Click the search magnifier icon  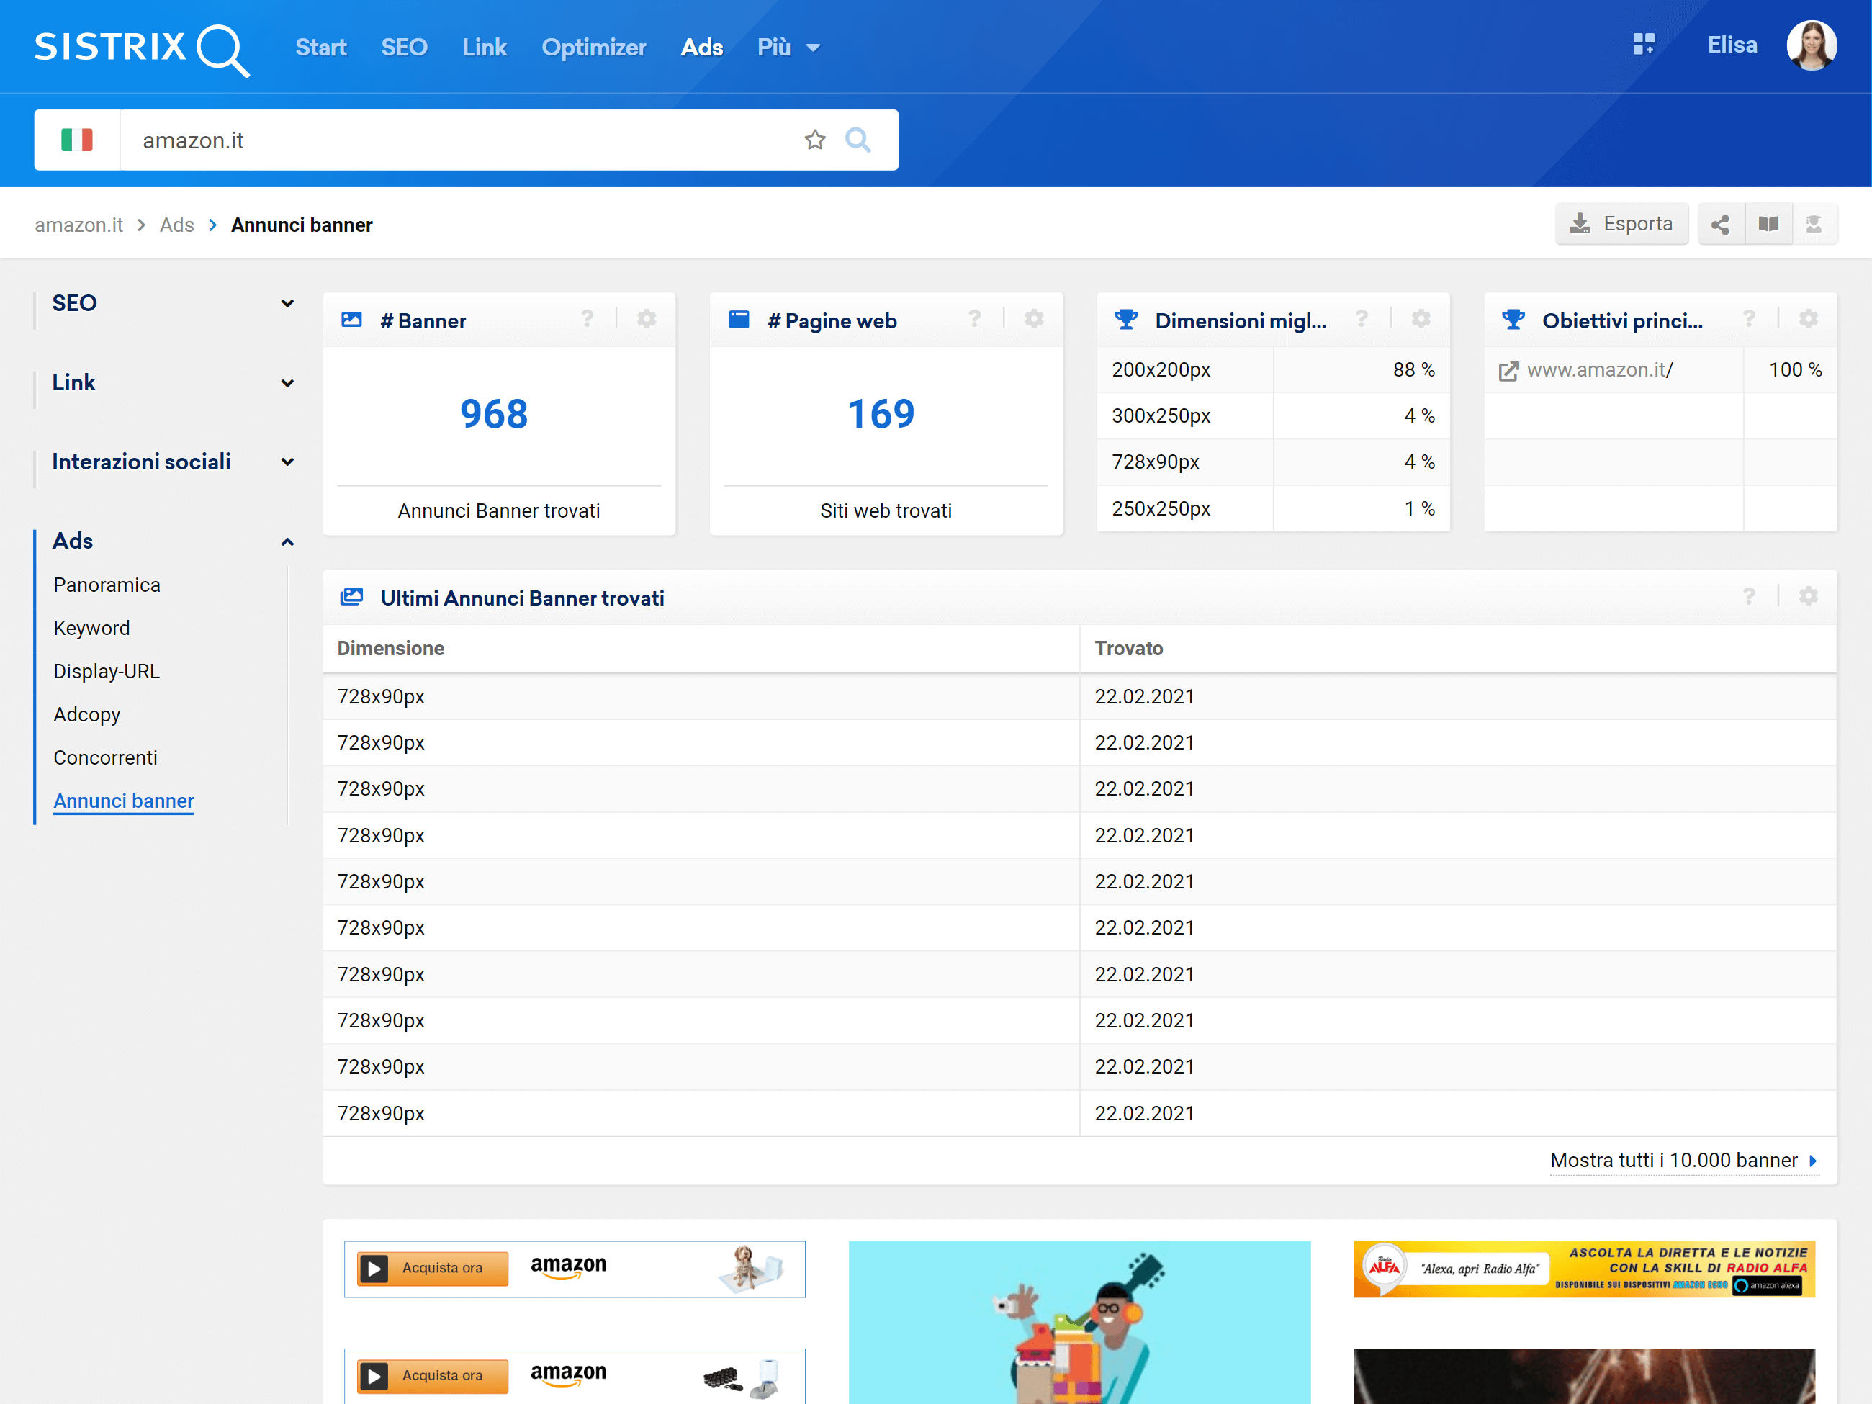(858, 140)
